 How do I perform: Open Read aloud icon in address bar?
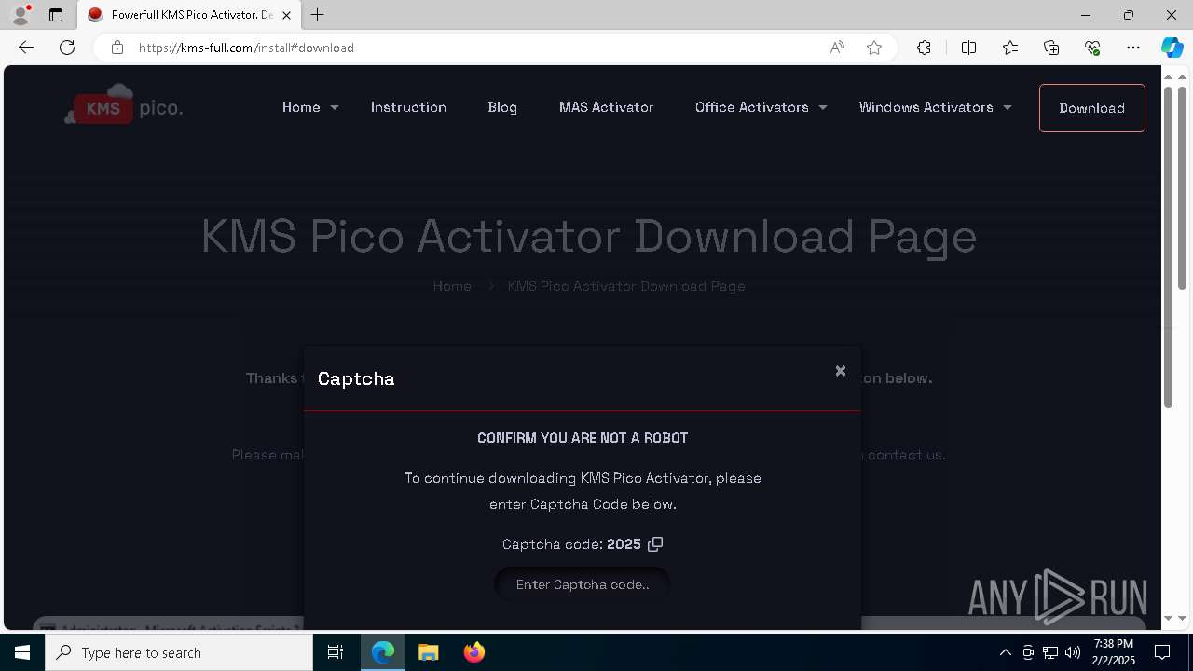click(x=837, y=48)
